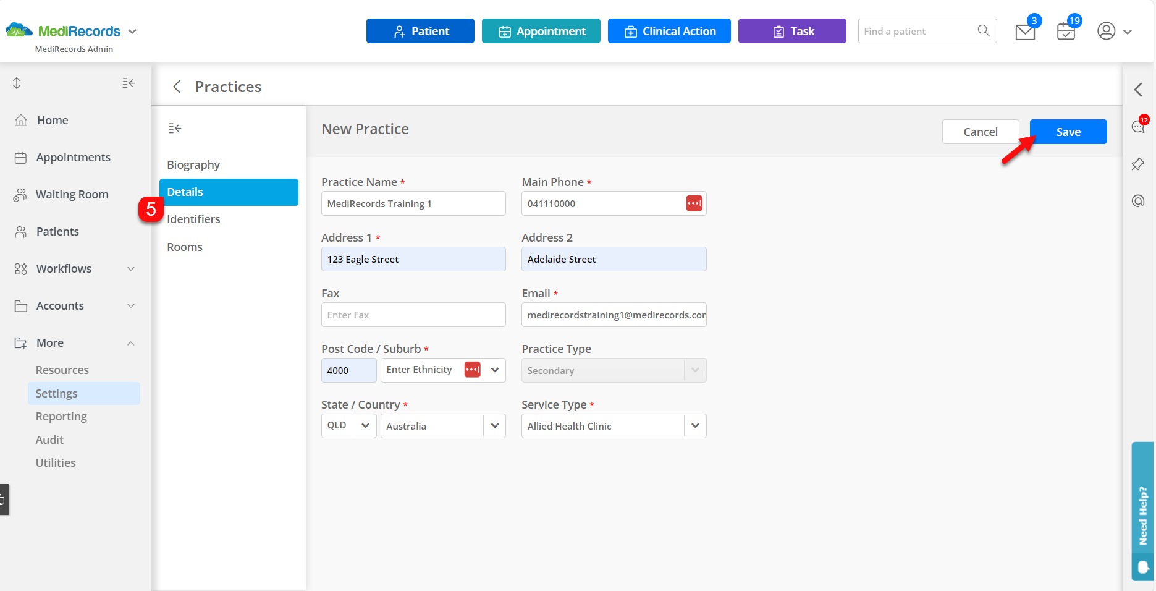Click the @ mentions icon in right panel
This screenshot has height=591, width=1156.
click(x=1138, y=201)
